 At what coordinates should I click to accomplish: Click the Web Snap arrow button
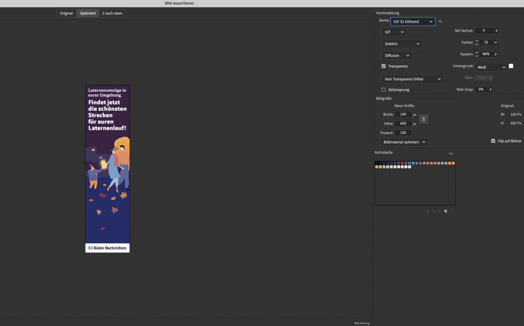[x=490, y=89]
